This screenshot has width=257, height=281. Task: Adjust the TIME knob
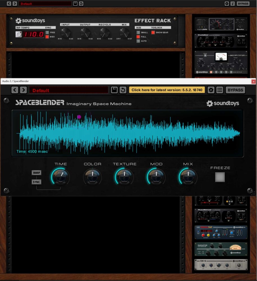pyautogui.click(x=61, y=177)
